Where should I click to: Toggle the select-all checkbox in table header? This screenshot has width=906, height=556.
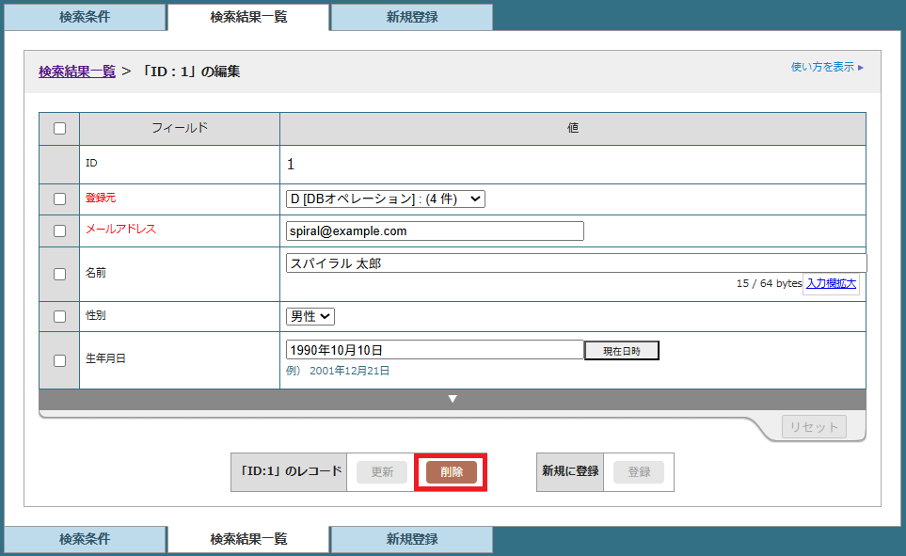[58, 128]
